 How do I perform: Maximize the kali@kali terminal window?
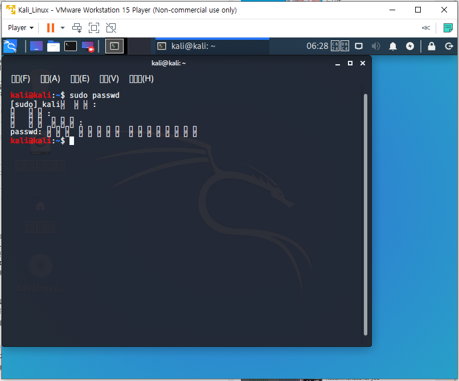pyautogui.click(x=350, y=63)
